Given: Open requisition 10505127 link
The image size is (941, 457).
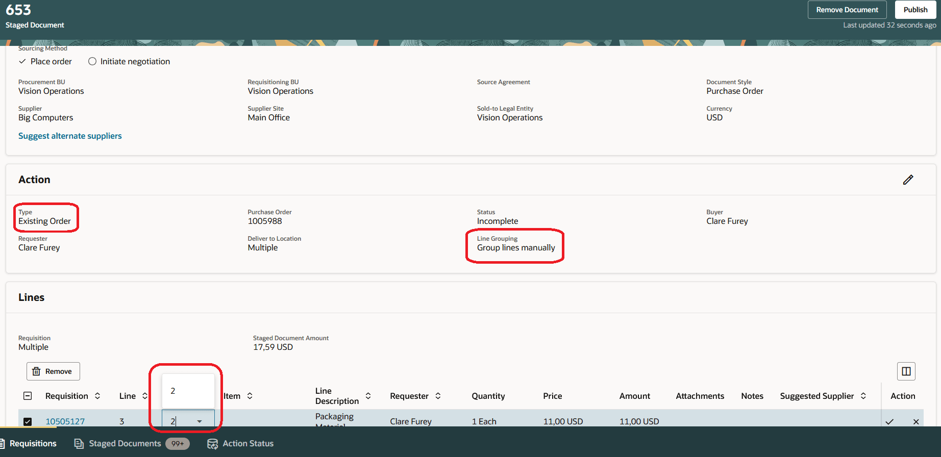Looking at the screenshot, I should tap(65, 421).
